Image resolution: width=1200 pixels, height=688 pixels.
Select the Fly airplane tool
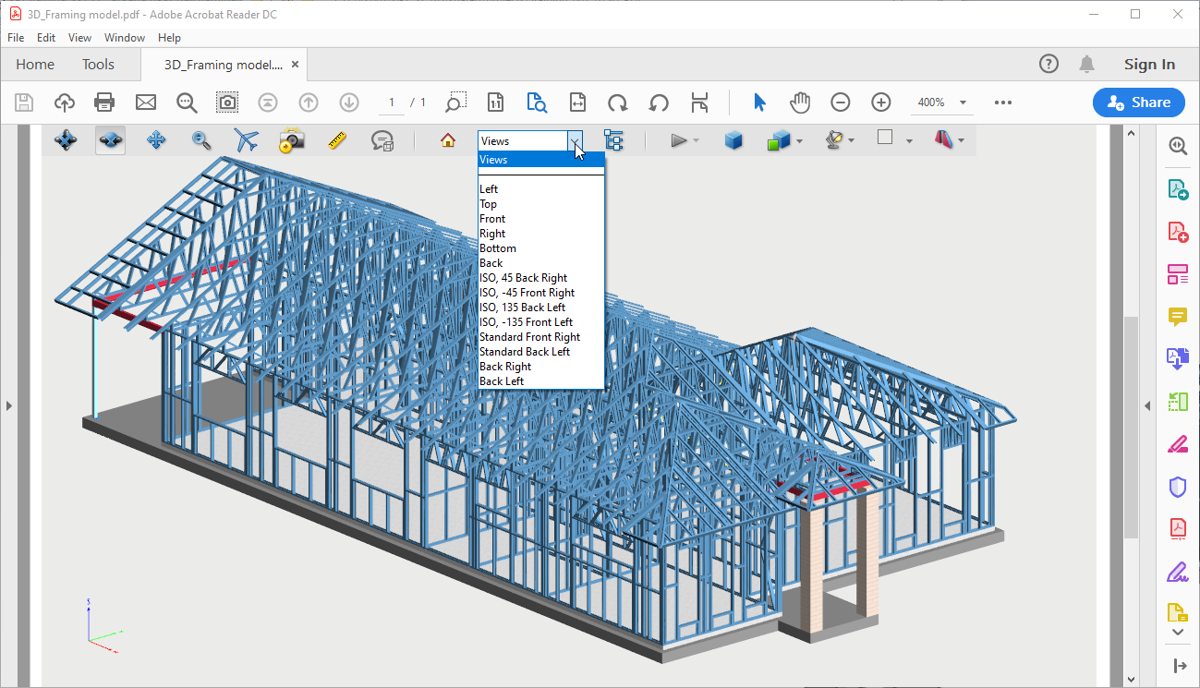(x=247, y=140)
